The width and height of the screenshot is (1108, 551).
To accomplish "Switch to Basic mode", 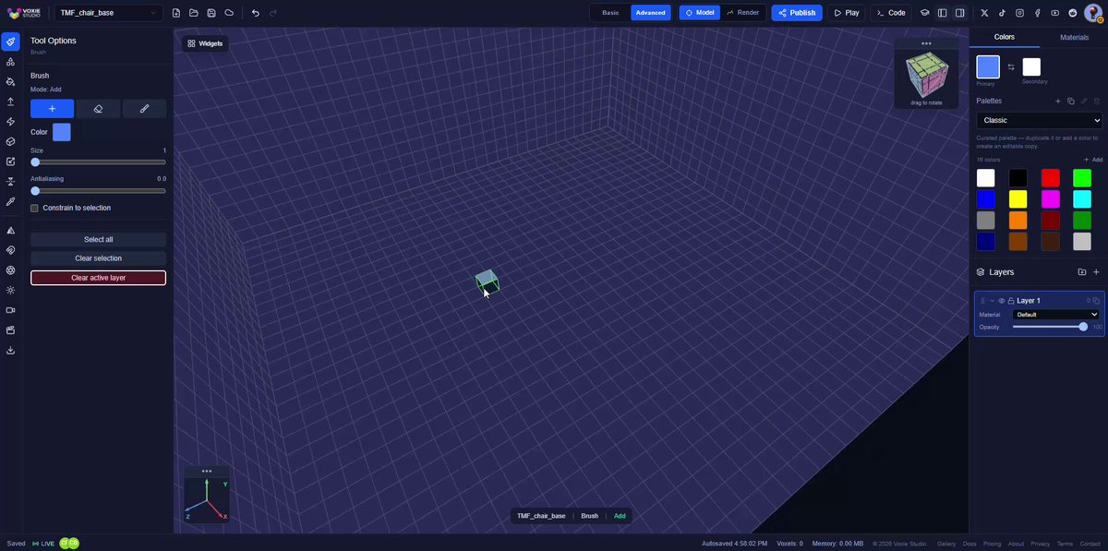I will click(610, 13).
